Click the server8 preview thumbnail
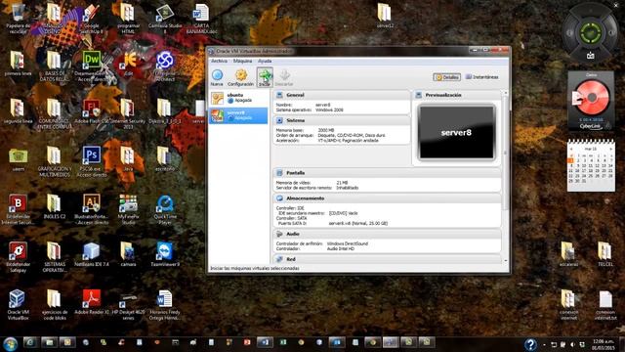Image resolution: width=625 pixels, height=352 pixels. [456, 133]
